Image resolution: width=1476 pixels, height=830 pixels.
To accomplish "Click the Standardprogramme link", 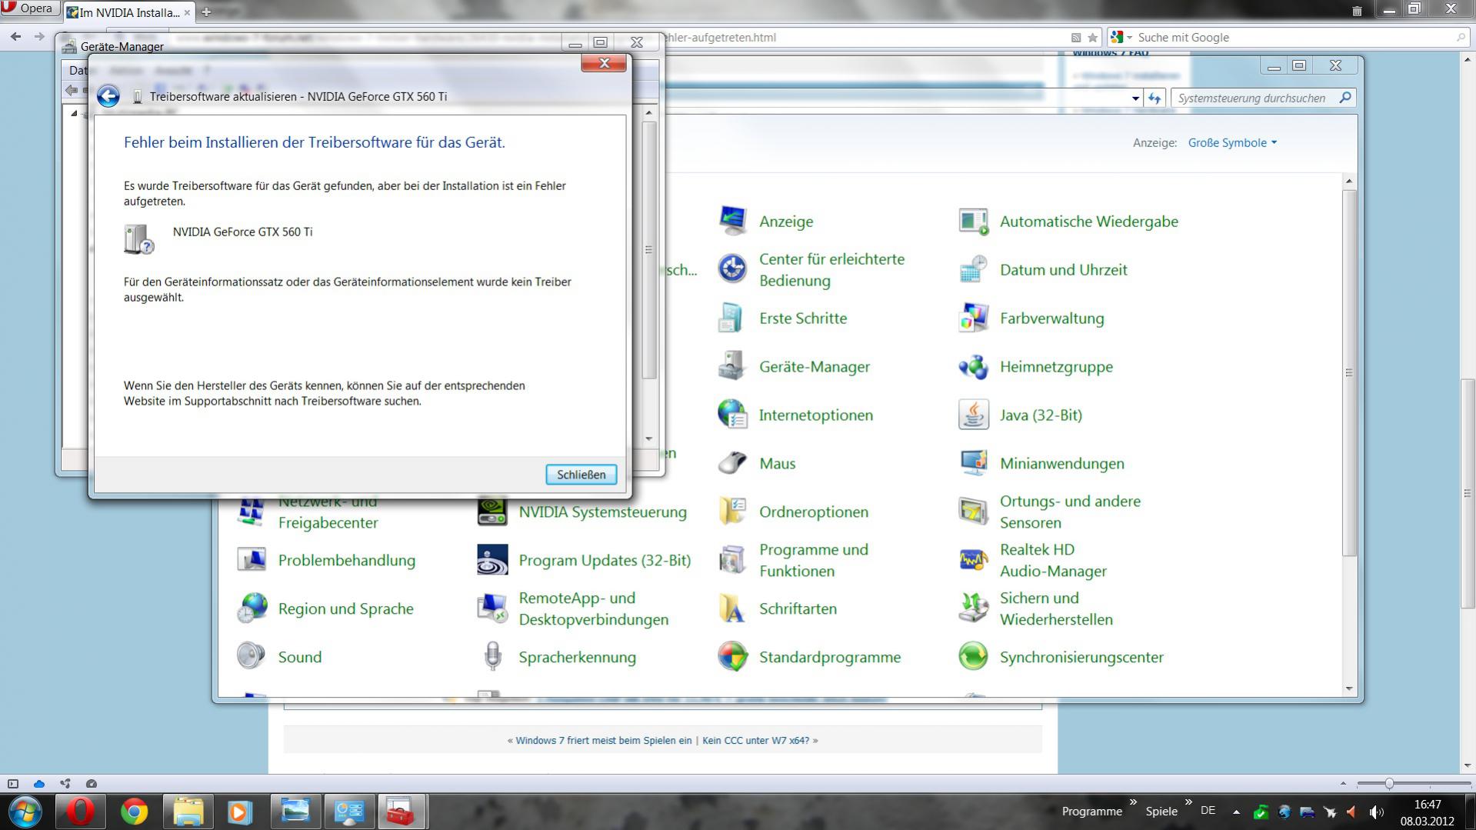I will point(830,658).
